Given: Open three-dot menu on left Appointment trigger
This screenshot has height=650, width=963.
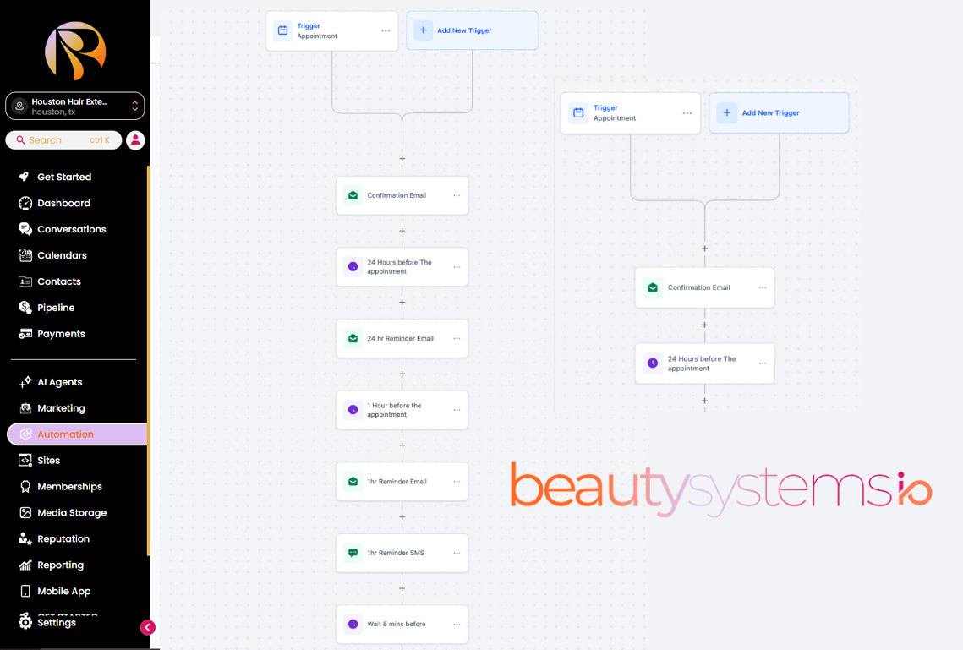Looking at the screenshot, I should click(x=386, y=31).
